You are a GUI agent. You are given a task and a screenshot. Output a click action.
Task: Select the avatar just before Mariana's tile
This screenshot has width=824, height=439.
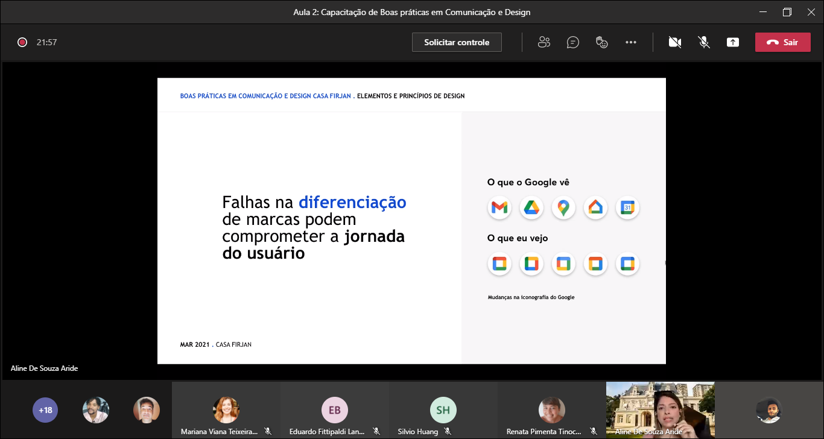click(147, 410)
